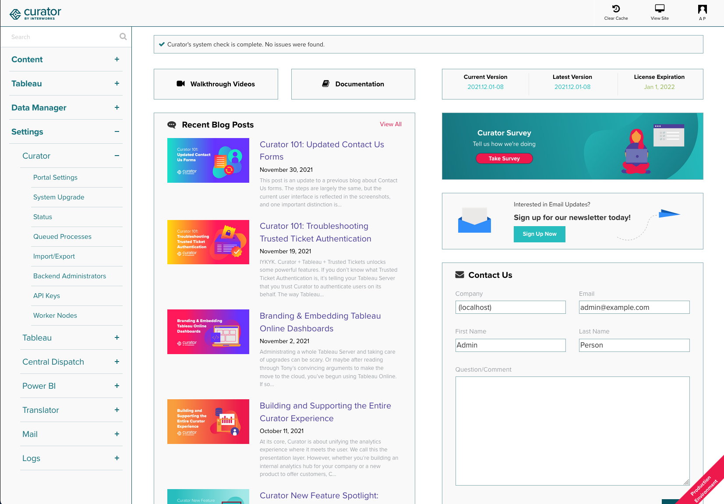The width and height of the screenshot is (724, 504).
Task: Open System Upgrade page
Action: 59,197
